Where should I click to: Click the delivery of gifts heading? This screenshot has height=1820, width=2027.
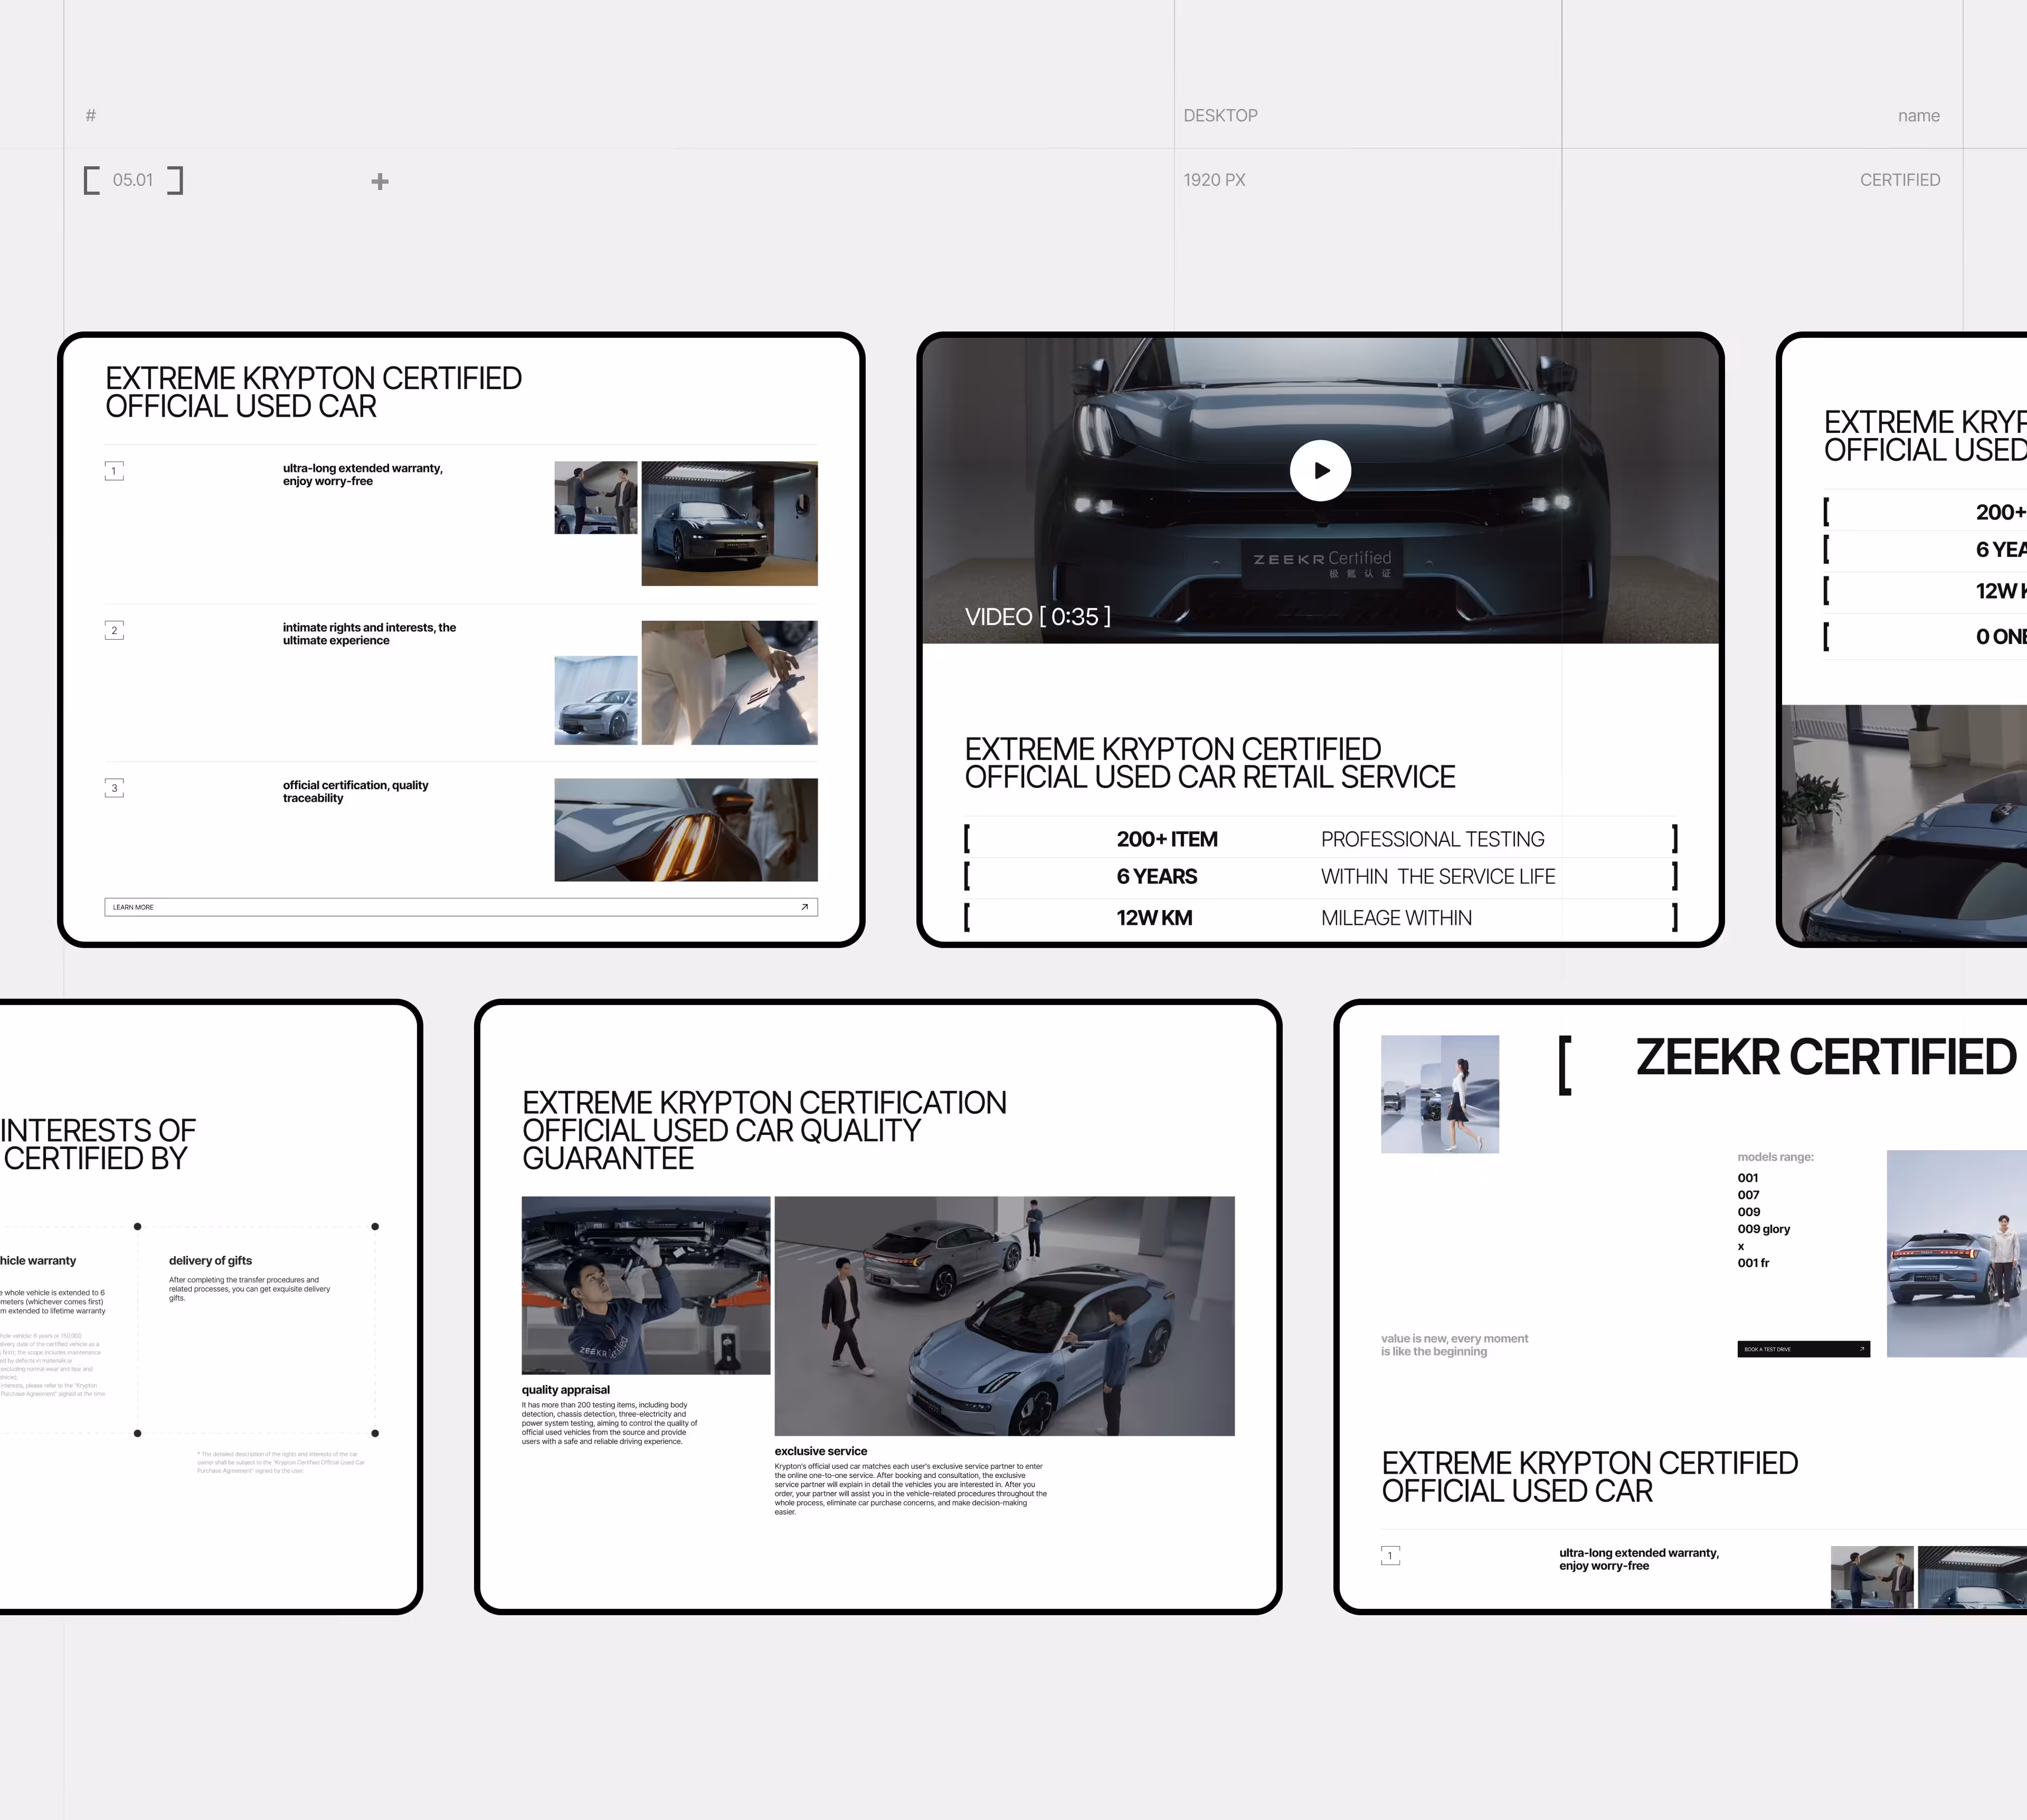210,1261
